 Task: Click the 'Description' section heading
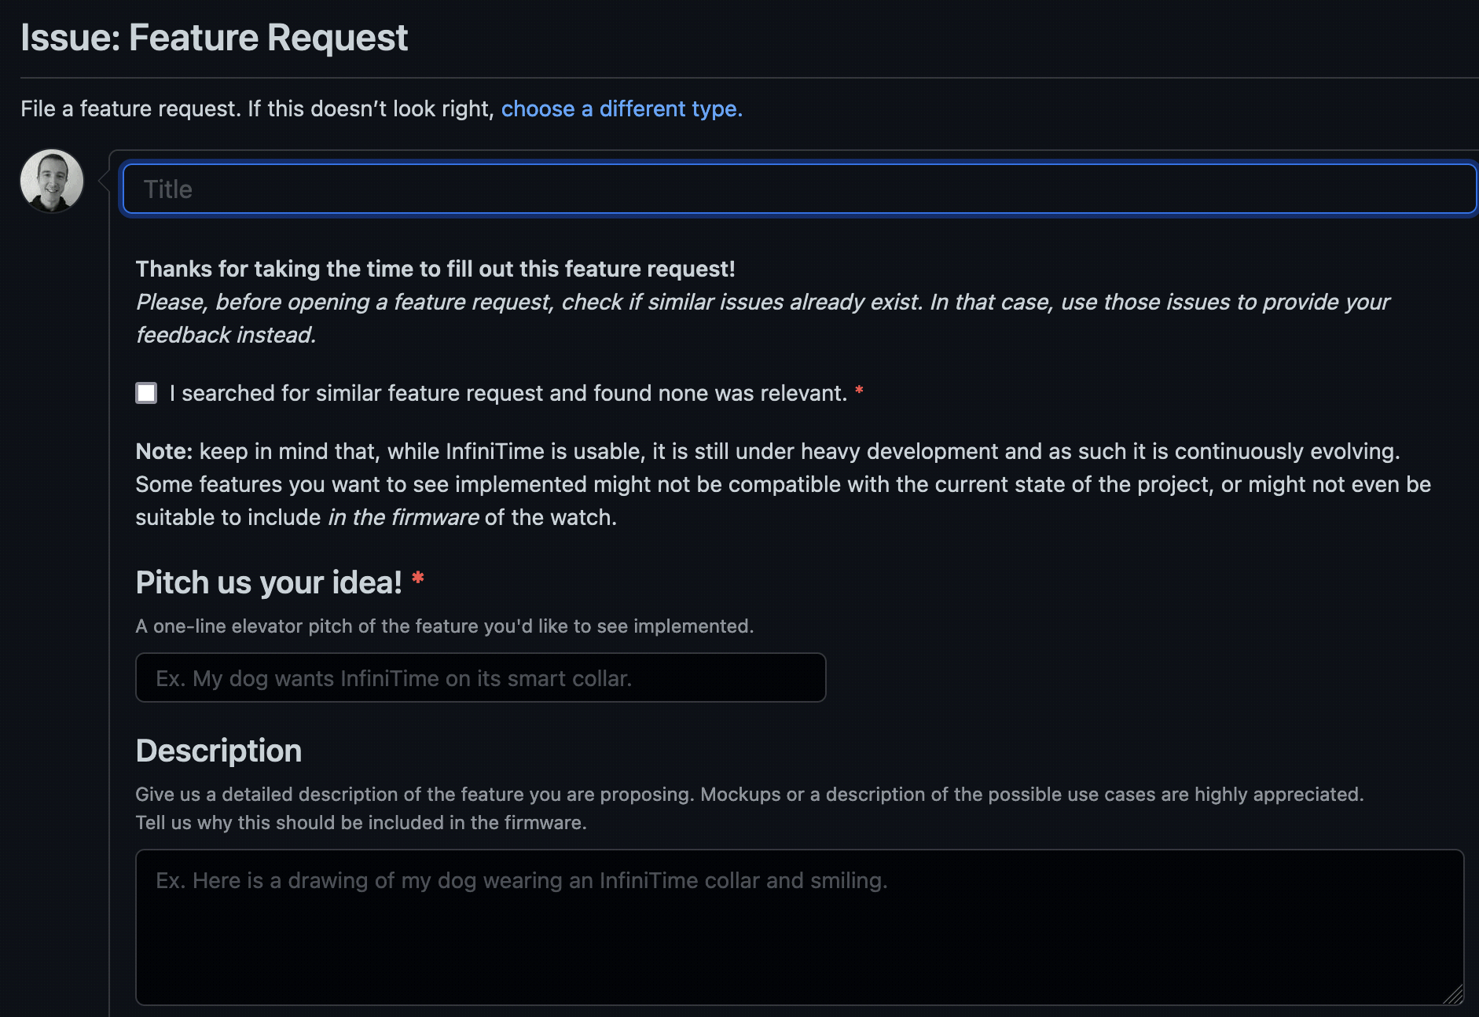[218, 751]
